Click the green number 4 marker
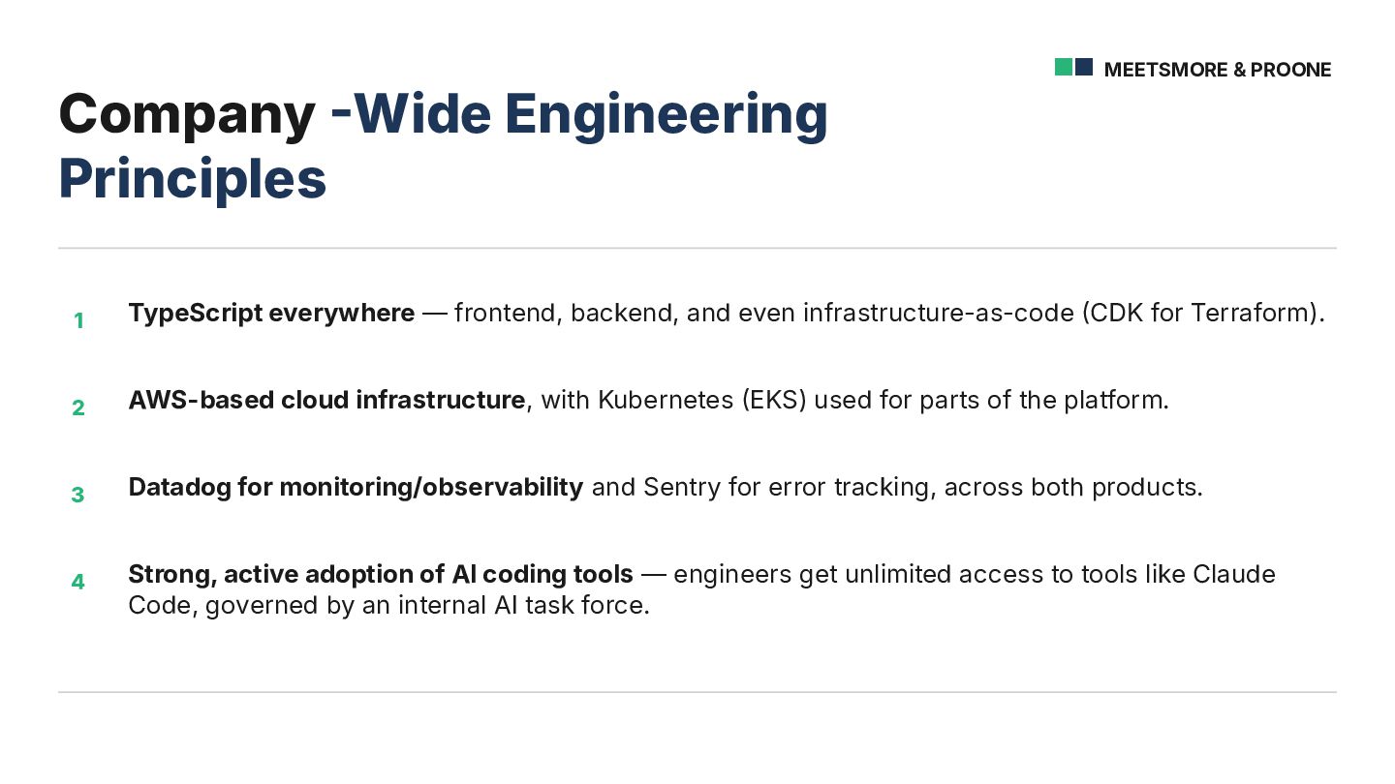The height and width of the screenshot is (784, 1395). pos(78,582)
